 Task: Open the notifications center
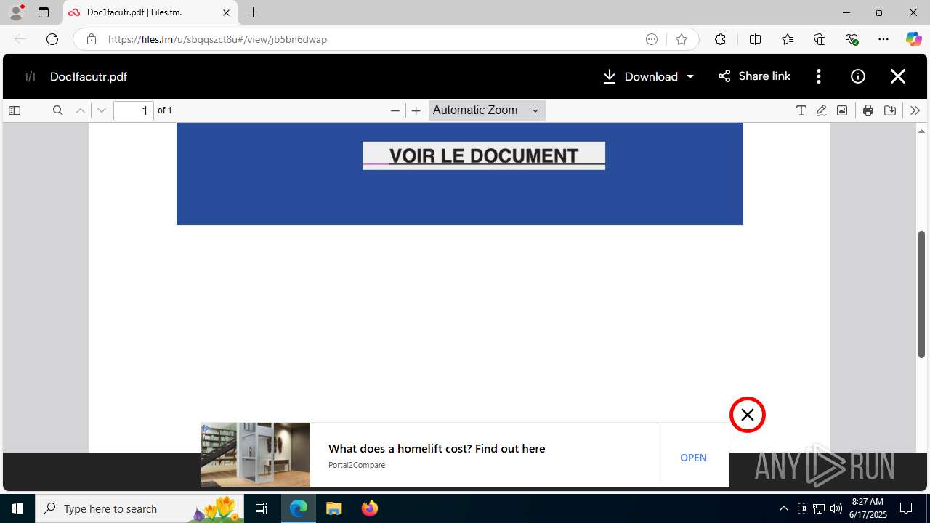[906, 508]
